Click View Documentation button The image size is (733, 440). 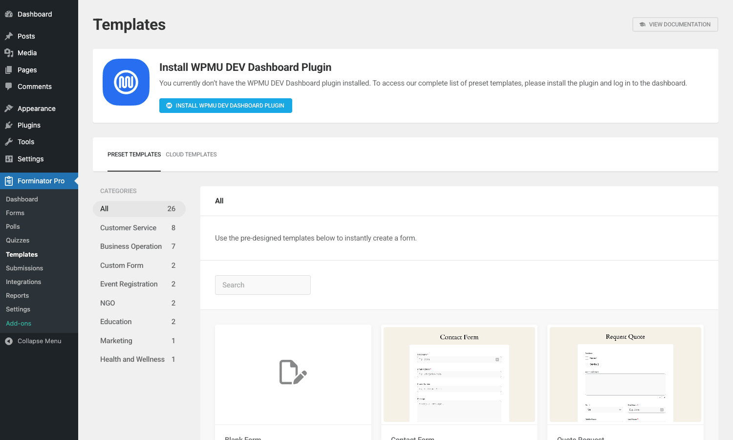(675, 24)
